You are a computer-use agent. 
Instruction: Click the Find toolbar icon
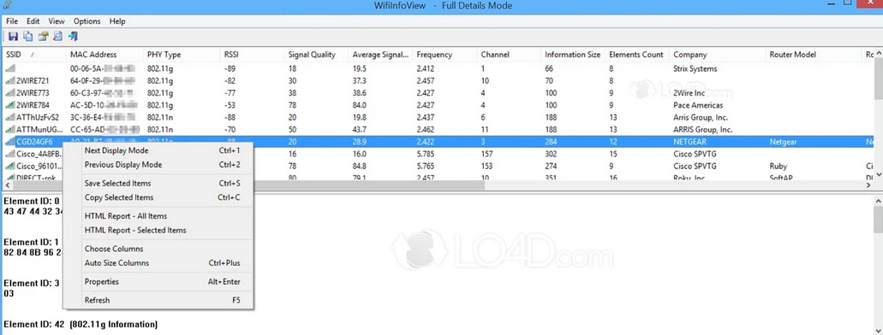[57, 37]
